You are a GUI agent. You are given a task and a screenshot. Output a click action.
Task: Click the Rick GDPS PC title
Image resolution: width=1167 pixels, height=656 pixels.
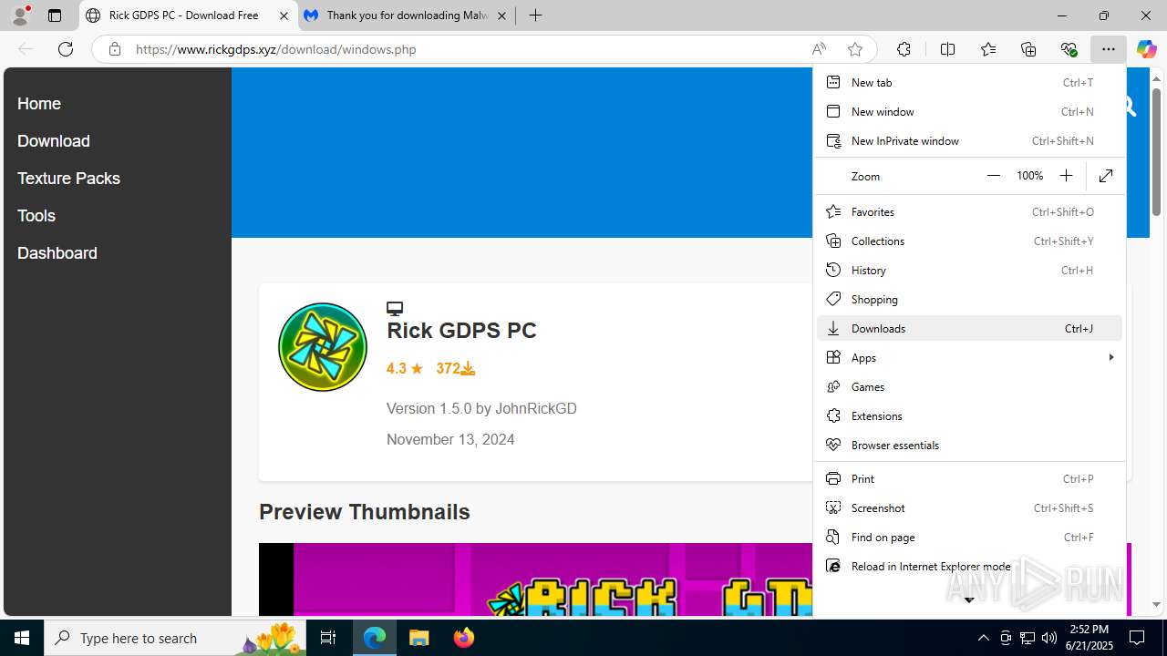point(461,330)
